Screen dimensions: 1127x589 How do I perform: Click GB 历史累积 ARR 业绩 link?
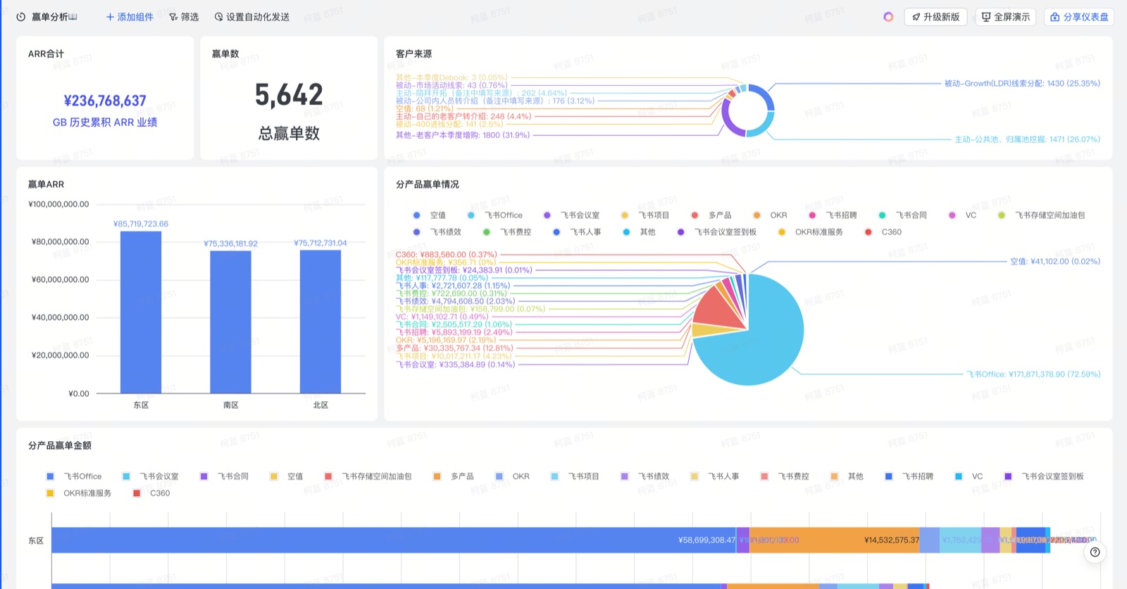click(105, 122)
